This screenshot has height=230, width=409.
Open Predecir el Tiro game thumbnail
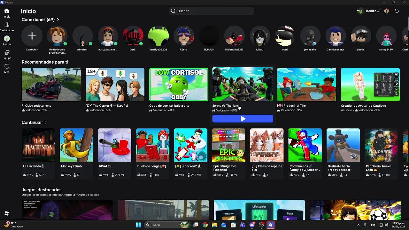(306, 85)
